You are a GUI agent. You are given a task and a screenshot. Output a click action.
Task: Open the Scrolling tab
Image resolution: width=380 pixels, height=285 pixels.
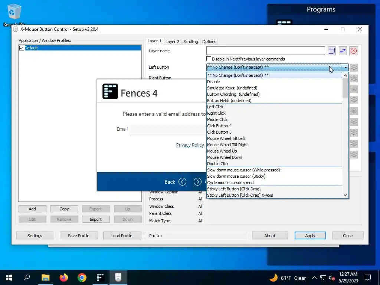190,42
